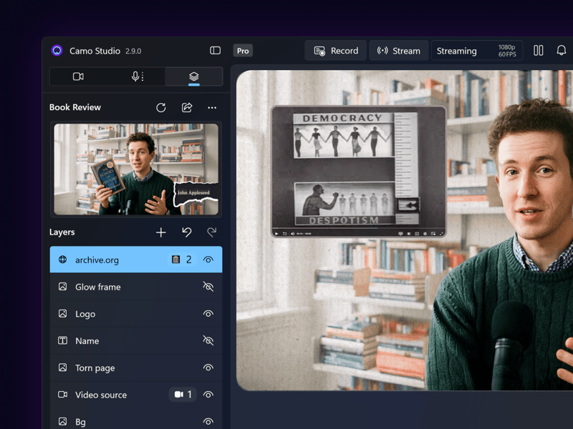
Task: Toggle the sidebar panel icon
Action: click(x=215, y=50)
